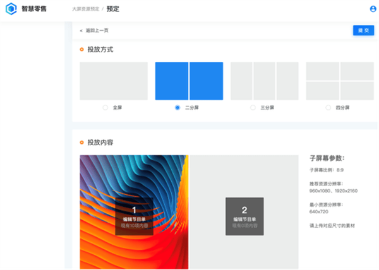379x270 pixels.
Task: Click the empty gray area of the screen 2 panel
Action: (244, 176)
